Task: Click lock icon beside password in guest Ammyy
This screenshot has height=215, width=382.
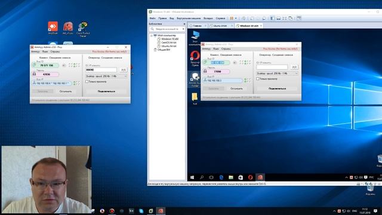Action: (x=205, y=71)
